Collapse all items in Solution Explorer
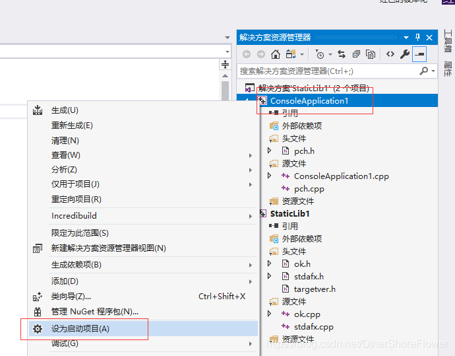The height and width of the screenshot is (356, 455). (356, 54)
